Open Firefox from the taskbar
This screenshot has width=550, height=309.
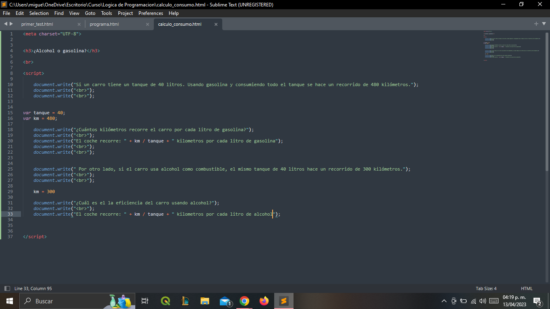[264, 301]
